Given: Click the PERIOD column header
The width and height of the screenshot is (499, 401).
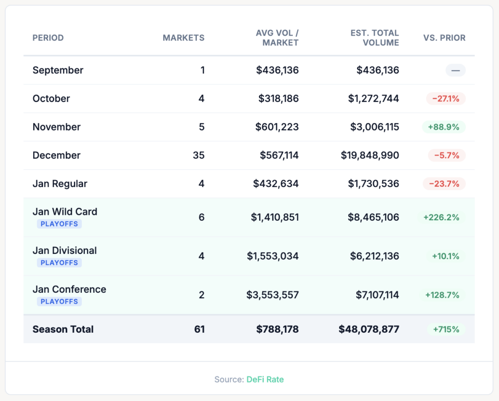Looking at the screenshot, I should 48,38.
